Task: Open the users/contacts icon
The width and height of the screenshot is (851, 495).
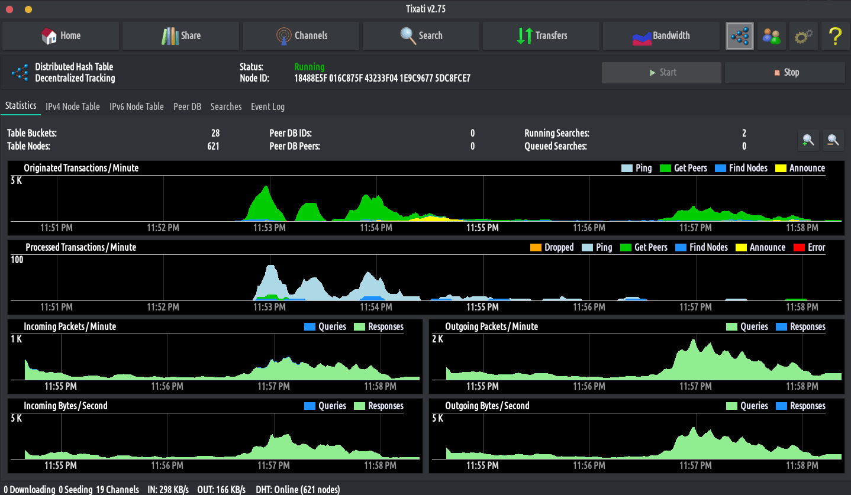Action: (772, 36)
